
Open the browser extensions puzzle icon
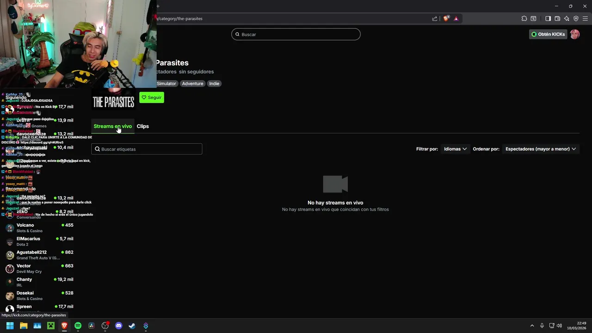click(524, 18)
